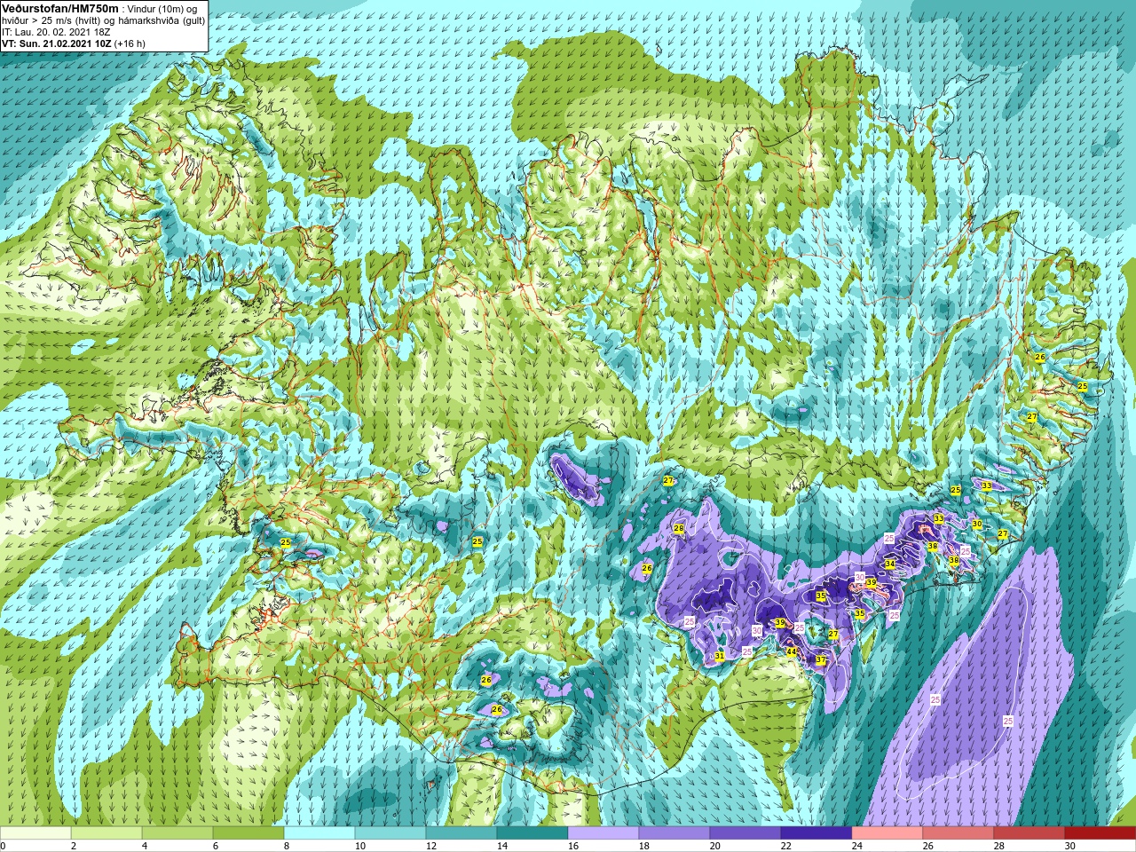Choose the 28–30 m/s red legend swatch
Image resolution: width=1136 pixels, height=852 pixels.
coord(1029,833)
